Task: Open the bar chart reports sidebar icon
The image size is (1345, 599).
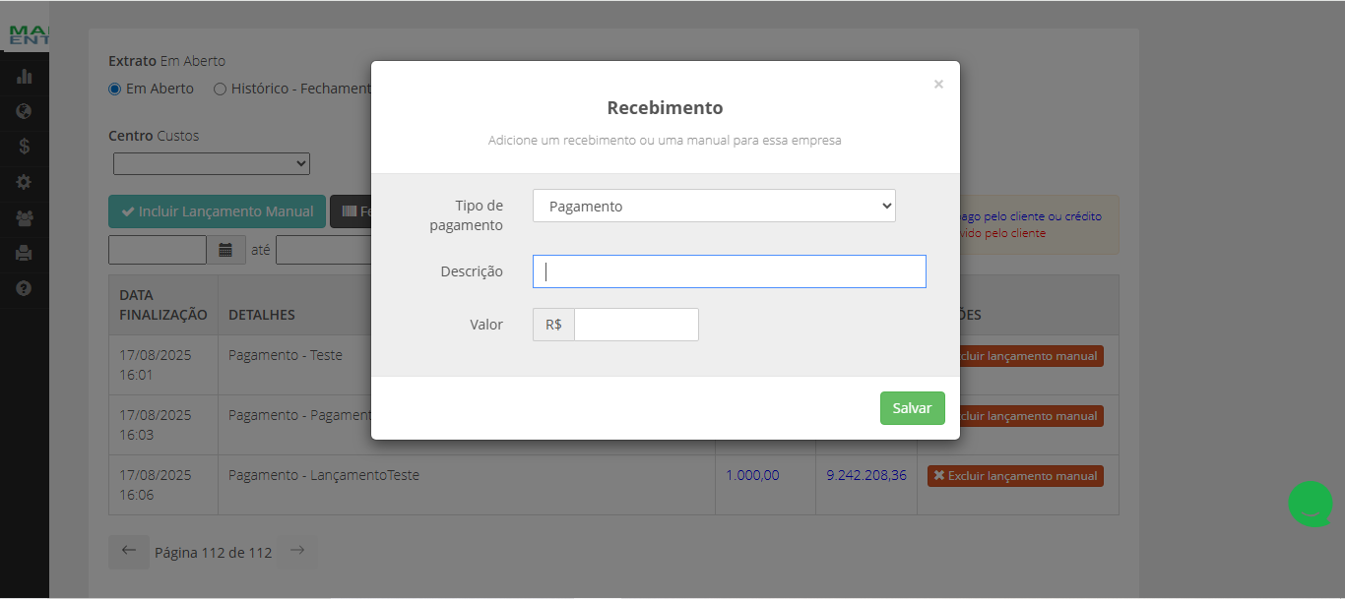Action: point(25,77)
